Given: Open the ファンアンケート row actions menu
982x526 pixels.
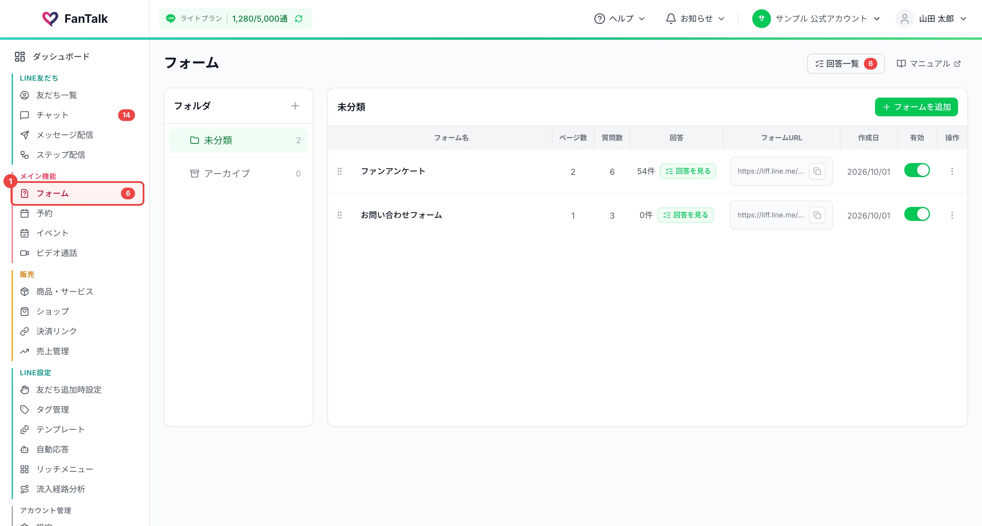Looking at the screenshot, I should point(952,172).
